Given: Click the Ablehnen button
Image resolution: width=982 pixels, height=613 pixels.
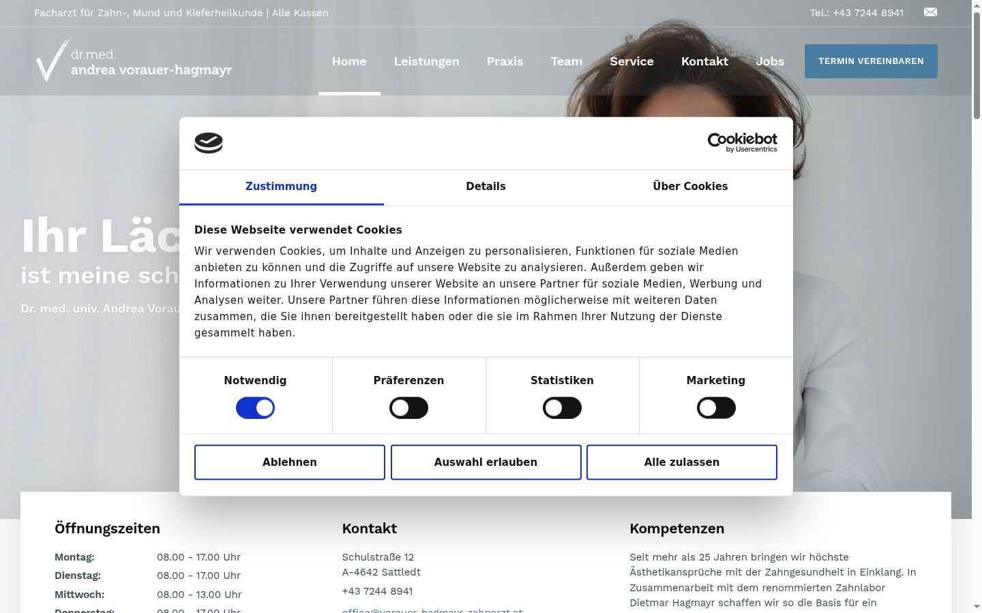Looking at the screenshot, I should (290, 462).
